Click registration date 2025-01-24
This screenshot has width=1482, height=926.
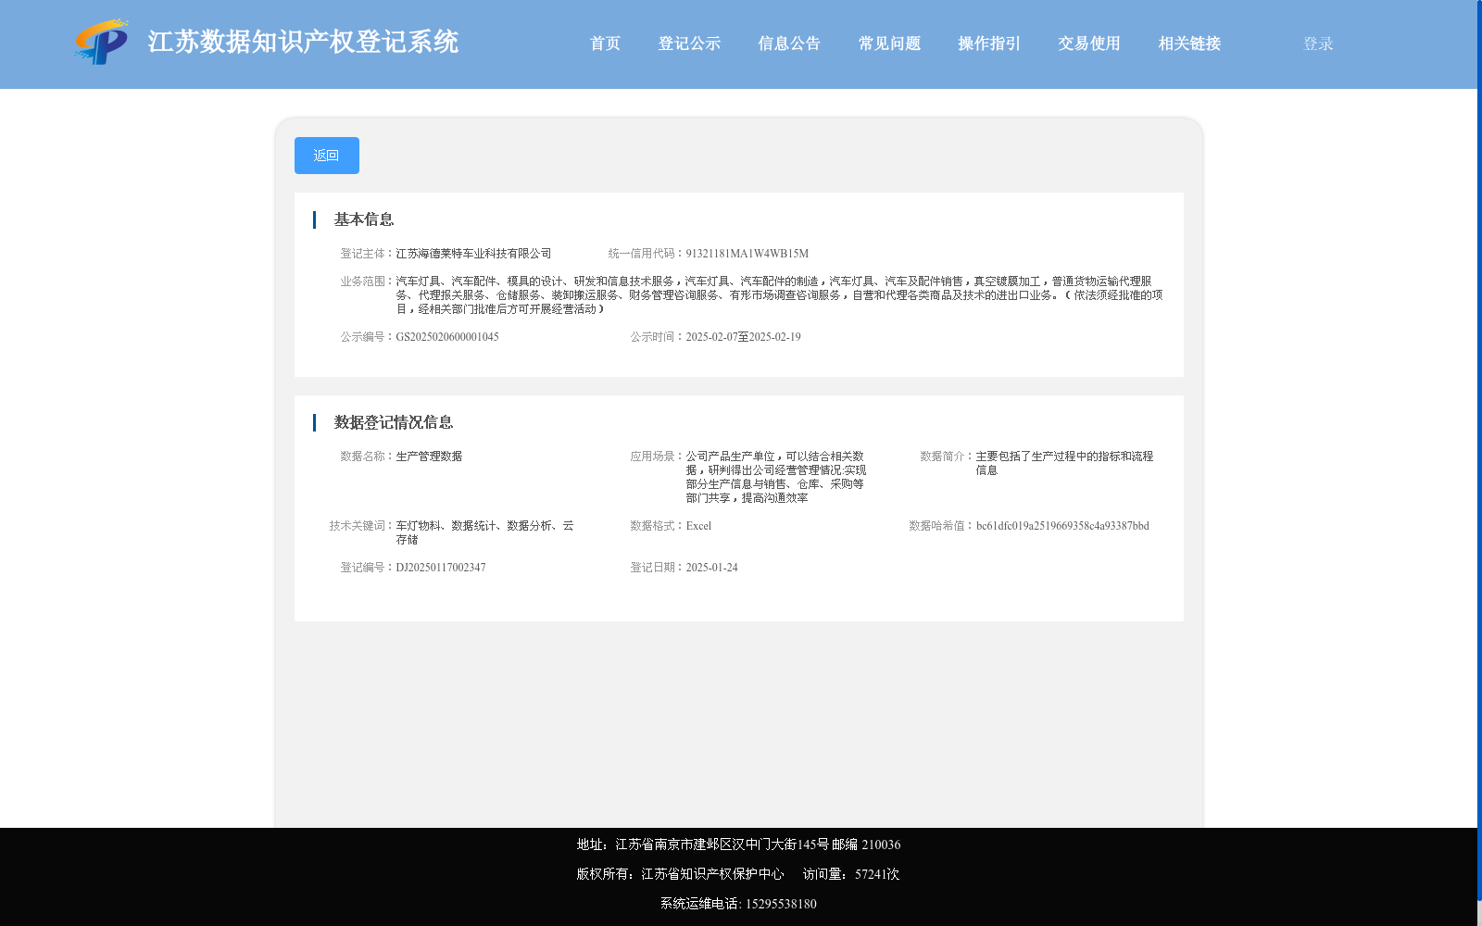coord(711,568)
